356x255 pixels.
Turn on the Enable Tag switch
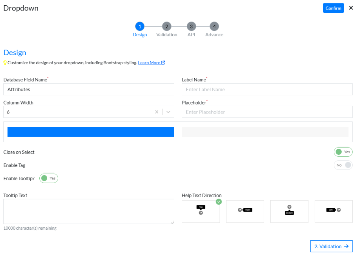click(343, 165)
